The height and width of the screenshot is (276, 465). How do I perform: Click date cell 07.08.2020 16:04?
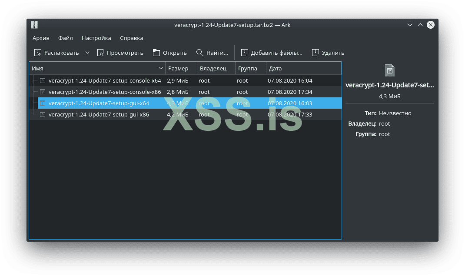[x=290, y=81]
